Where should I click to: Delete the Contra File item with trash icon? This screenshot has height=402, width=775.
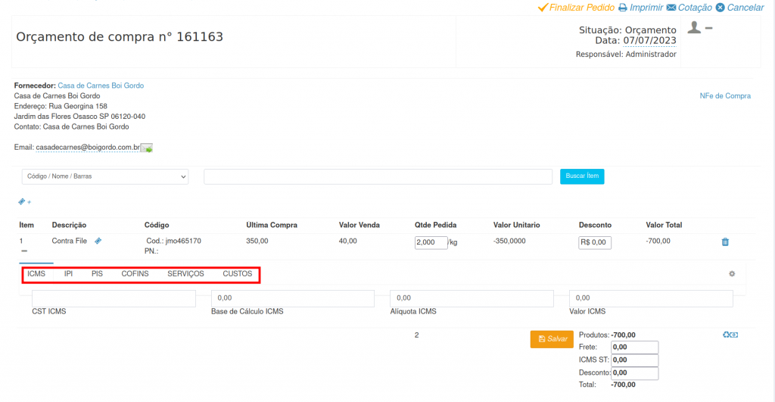tap(725, 242)
